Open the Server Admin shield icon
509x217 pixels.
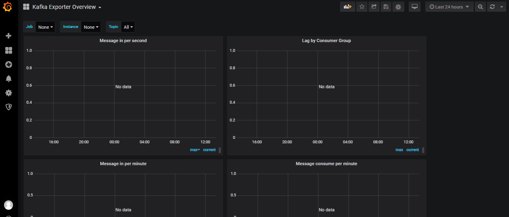point(9,107)
